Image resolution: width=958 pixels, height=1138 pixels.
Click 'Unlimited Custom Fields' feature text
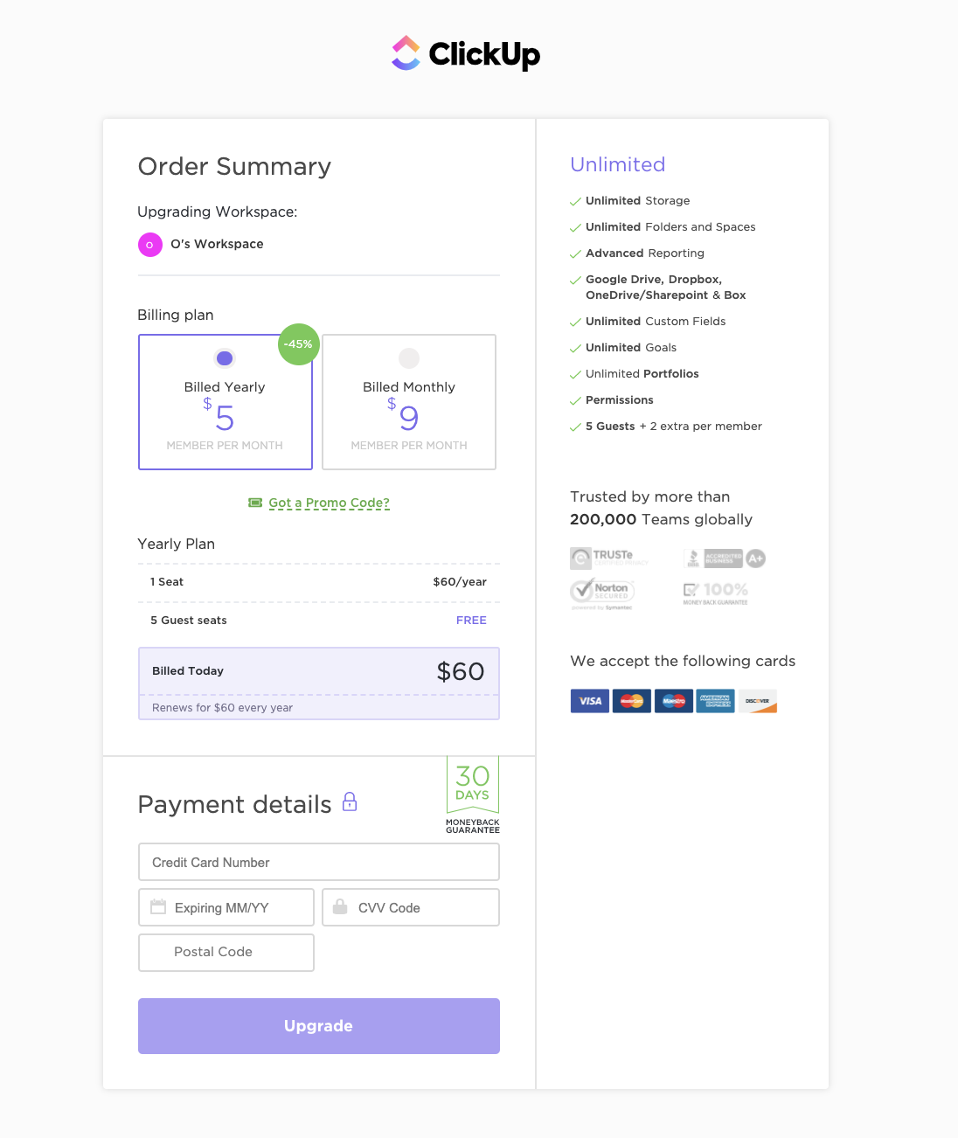(x=656, y=322)
